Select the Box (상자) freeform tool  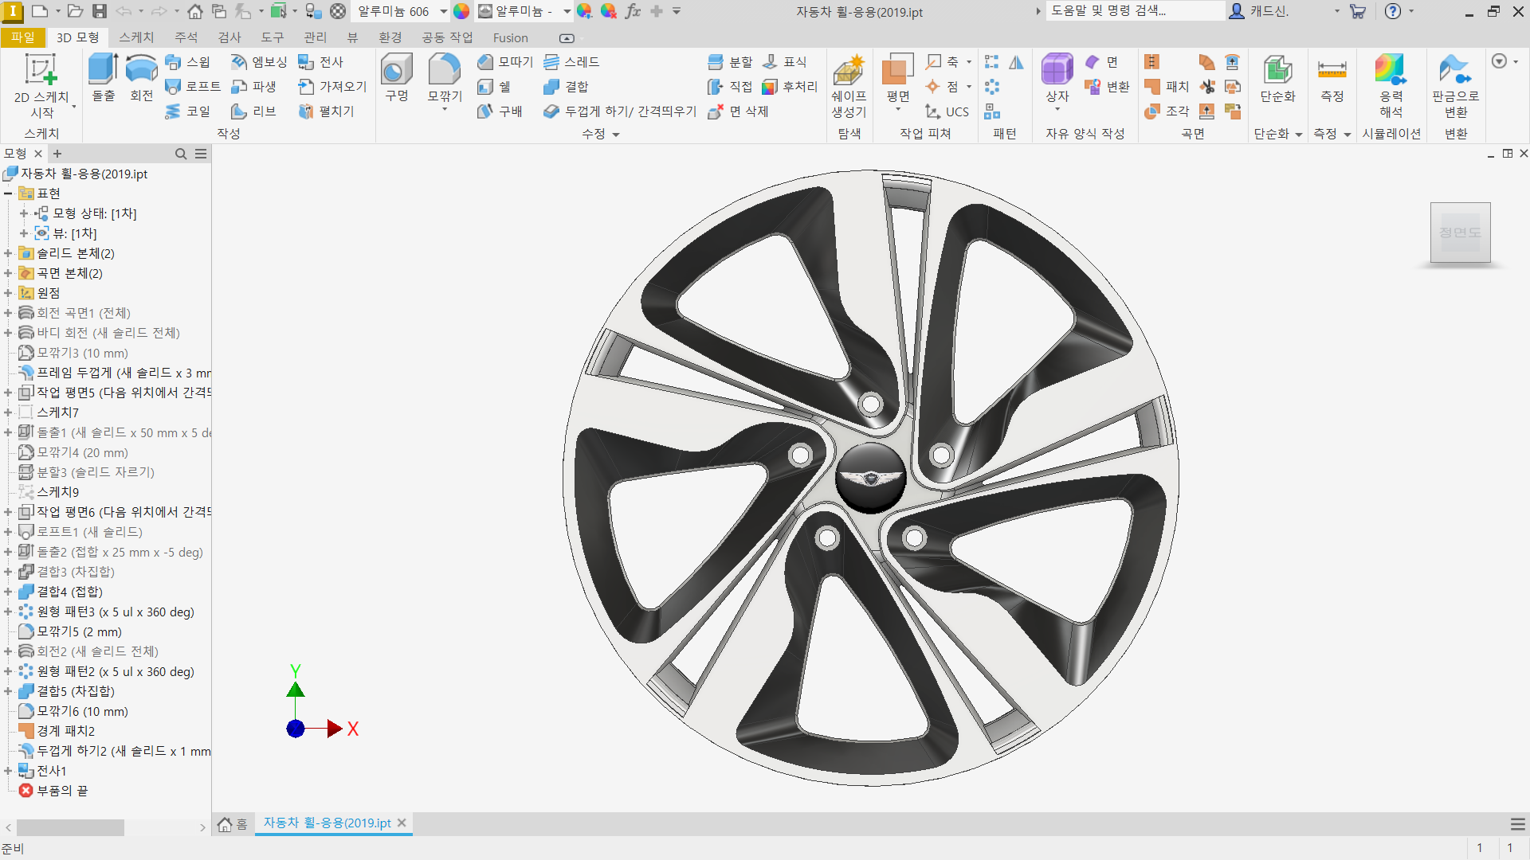(x=1057, y=78)
